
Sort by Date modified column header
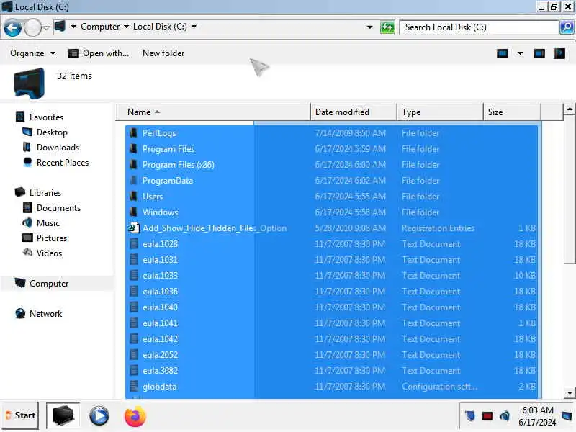(354, 112)
